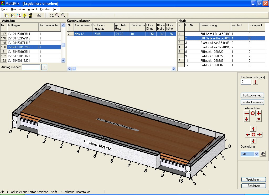
Task: Click the rotate view circular arrow icon
Action: (x=51, y=16)
